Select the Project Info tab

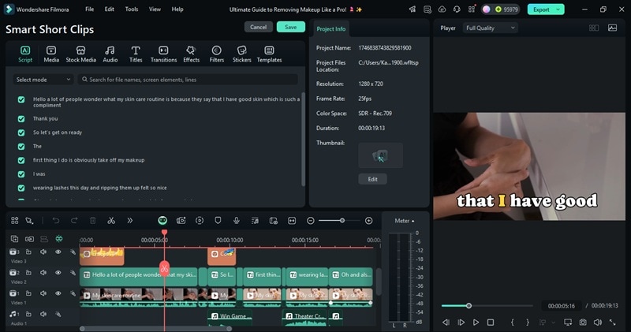coord(330,29)
